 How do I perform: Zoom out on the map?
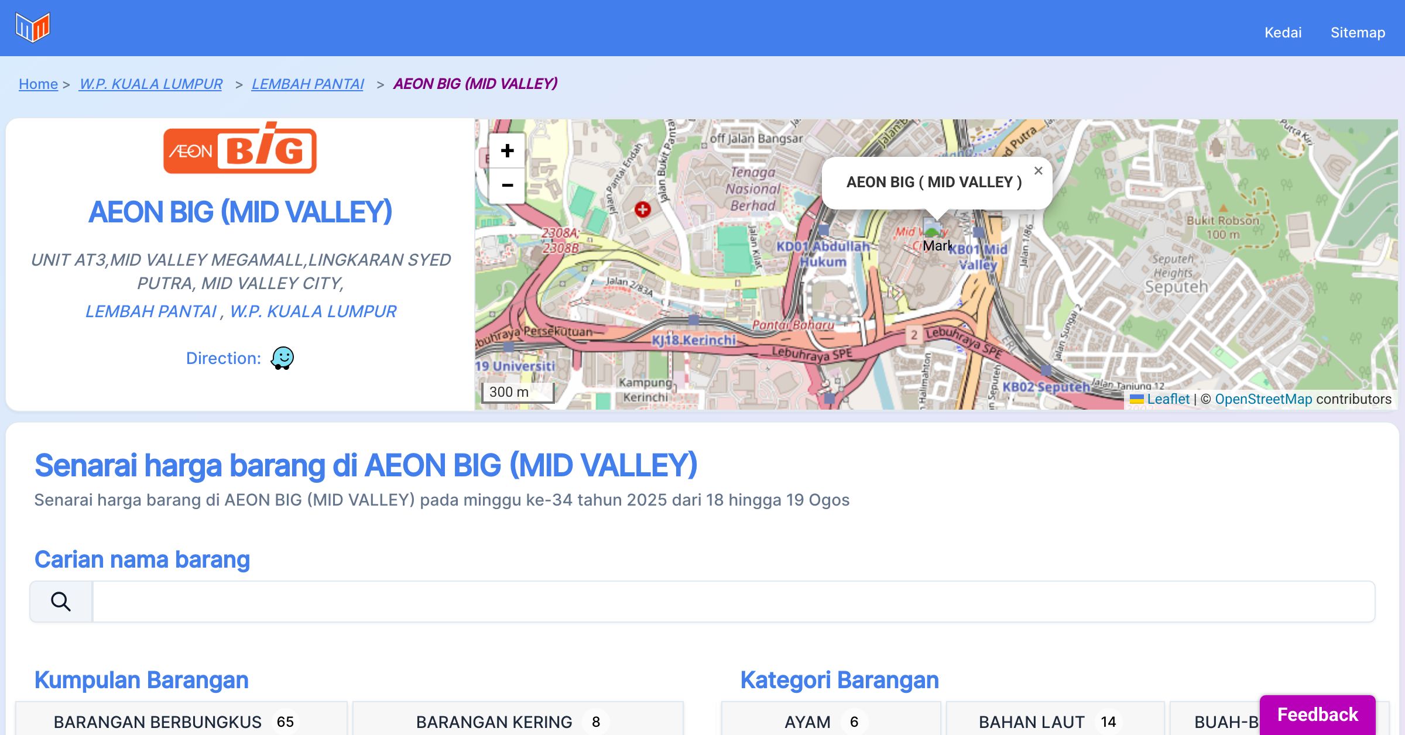(507, 186)
